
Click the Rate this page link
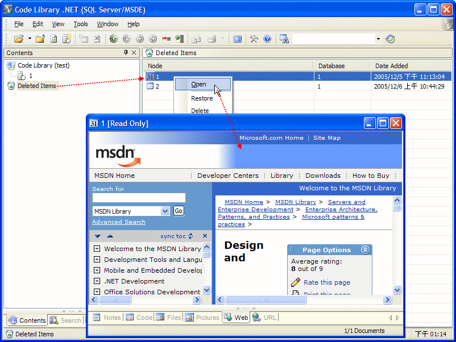pyautogui.click(x=326, y=282)
